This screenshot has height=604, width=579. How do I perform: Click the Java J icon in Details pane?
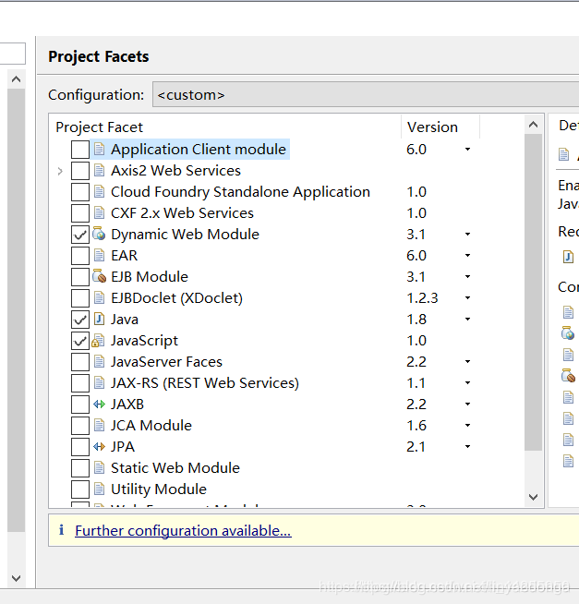[x=568, y=257]
